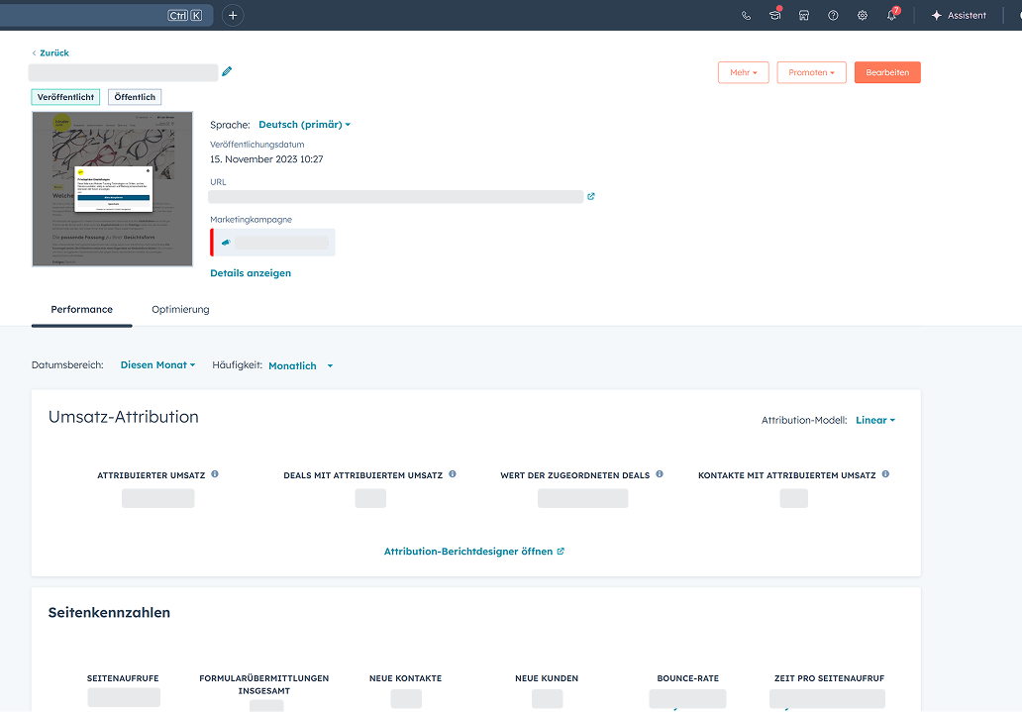Image resolution: width=1022 pixels, height=712 pixels.
Task: Open the Deutsch (primär) language dropdown
Action: click(304, 125)
